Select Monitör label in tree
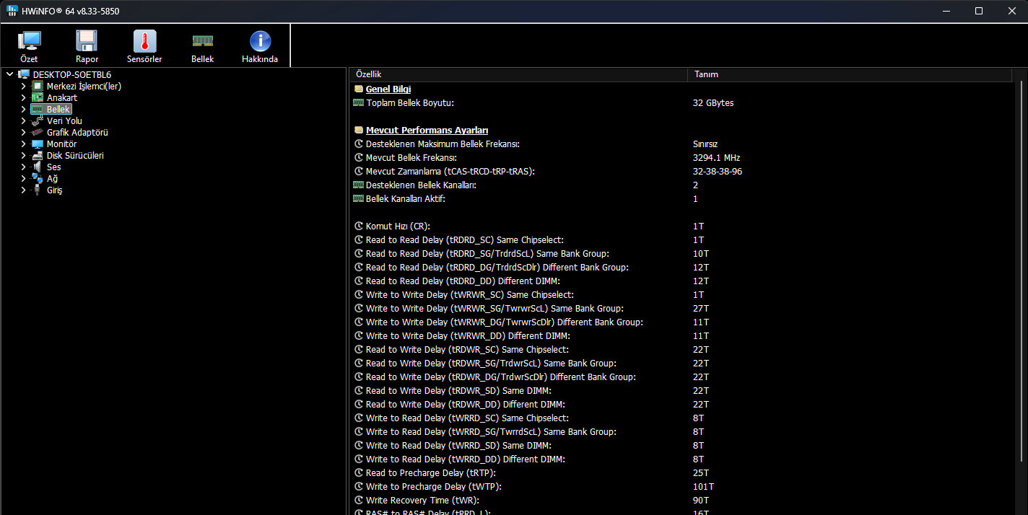The image size is (1028, 515). click(x=61, y=144)
